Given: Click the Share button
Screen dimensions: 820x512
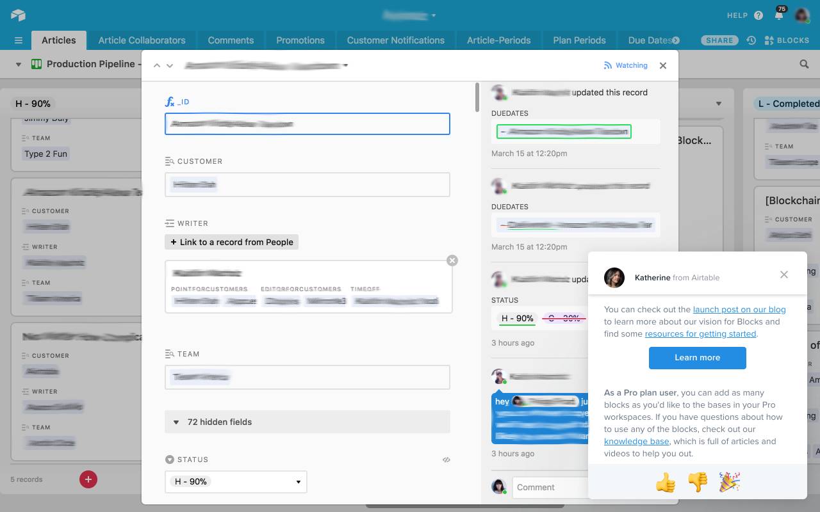Looking at the screenshot, I should point(719,40).
